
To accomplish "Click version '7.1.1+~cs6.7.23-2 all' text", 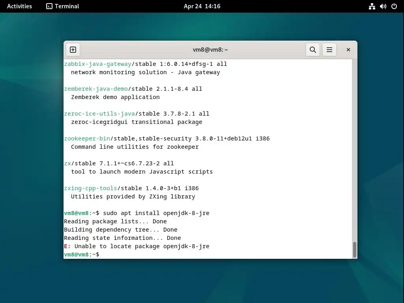I will click(137, 163).
